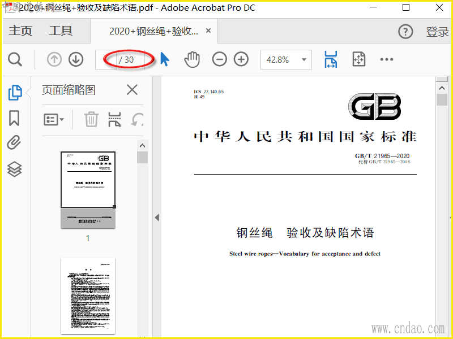Zoom out with minus button

220,59
